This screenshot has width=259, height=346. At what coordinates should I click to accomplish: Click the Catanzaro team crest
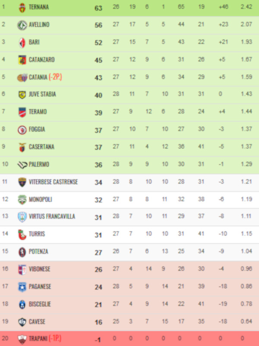pos(22,60)
